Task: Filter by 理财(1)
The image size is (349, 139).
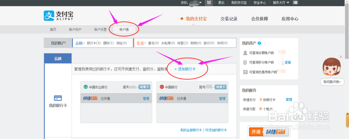Action: 109,43
